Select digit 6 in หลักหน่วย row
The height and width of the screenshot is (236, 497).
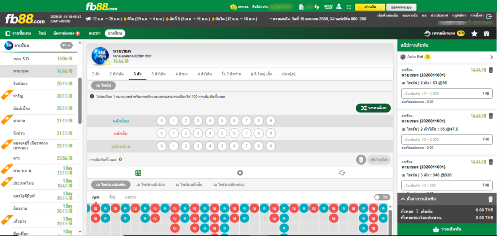tap(234, 146)
